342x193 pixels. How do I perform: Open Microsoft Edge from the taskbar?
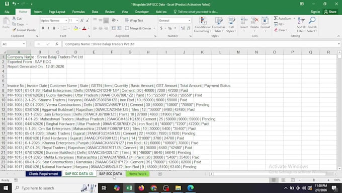coord(191,188)
